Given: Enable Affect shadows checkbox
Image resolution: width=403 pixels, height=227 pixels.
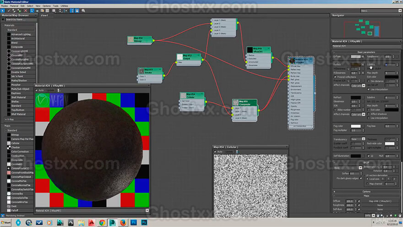Looking at the screenshot, I should point(369,114).
